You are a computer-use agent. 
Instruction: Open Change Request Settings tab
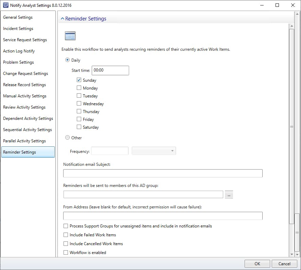click(25, 74)
